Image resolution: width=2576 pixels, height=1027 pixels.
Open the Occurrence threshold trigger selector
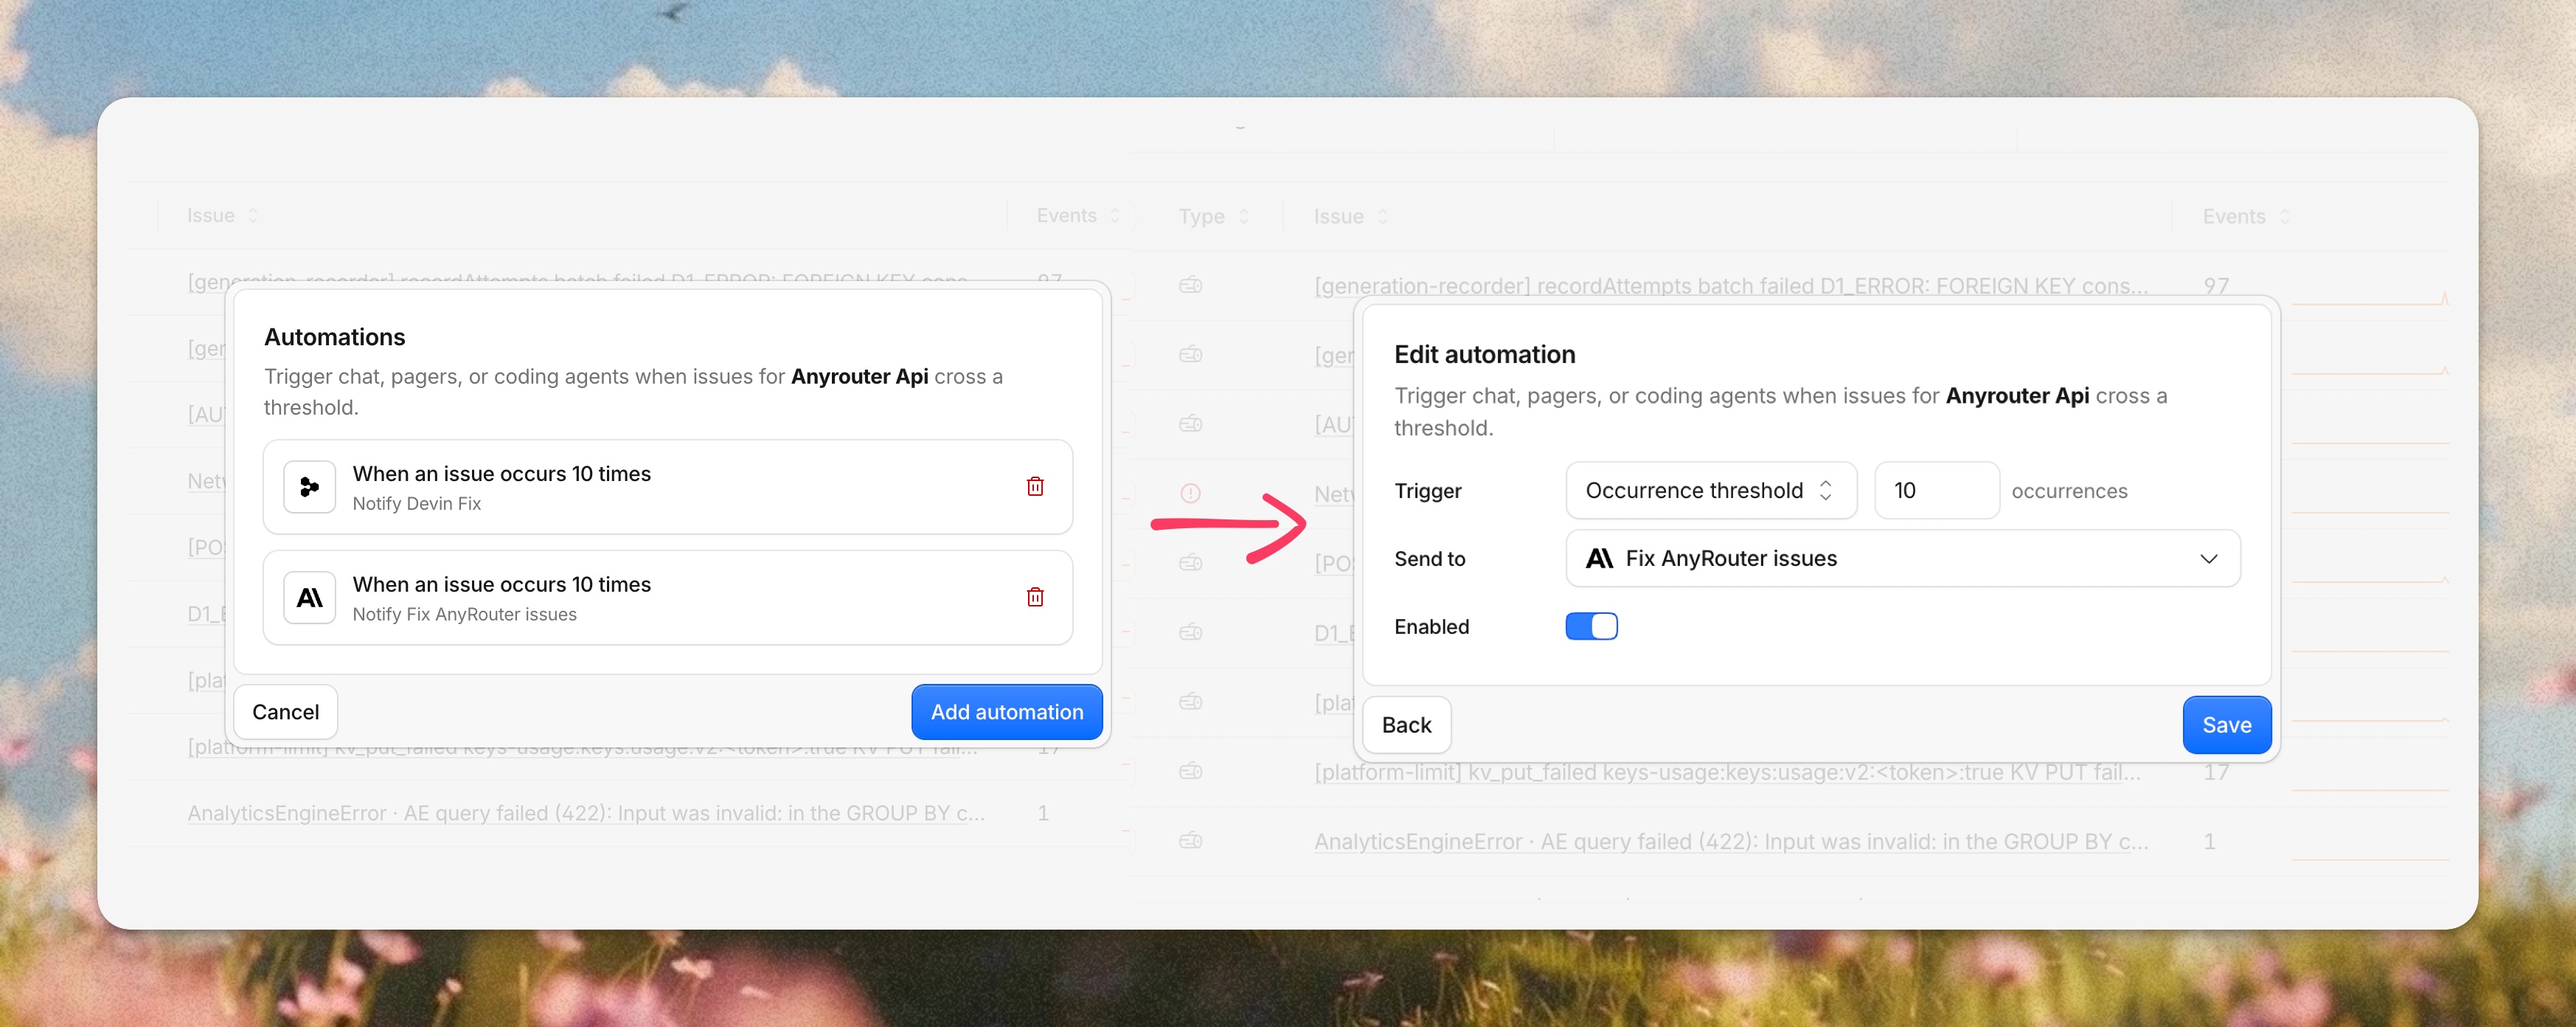1711,490
